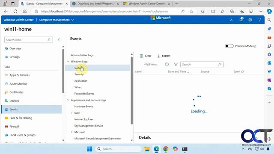The width and height of the screenshot is (274, 154).
Task: Open Certificates tool
Action: [31, 92]
